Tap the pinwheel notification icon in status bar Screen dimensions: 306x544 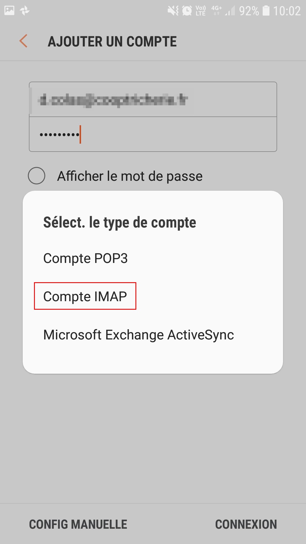(x=25, y=10)
